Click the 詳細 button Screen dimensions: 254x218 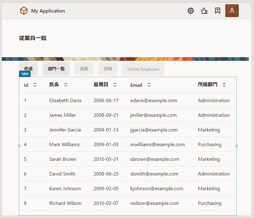pyautogui.click(x=108, y=69)
